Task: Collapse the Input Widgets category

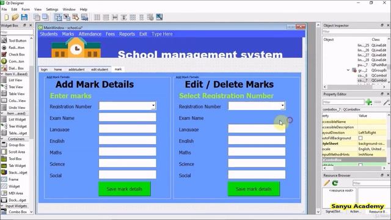Action: pyautogui.click(x=2, y=206)
